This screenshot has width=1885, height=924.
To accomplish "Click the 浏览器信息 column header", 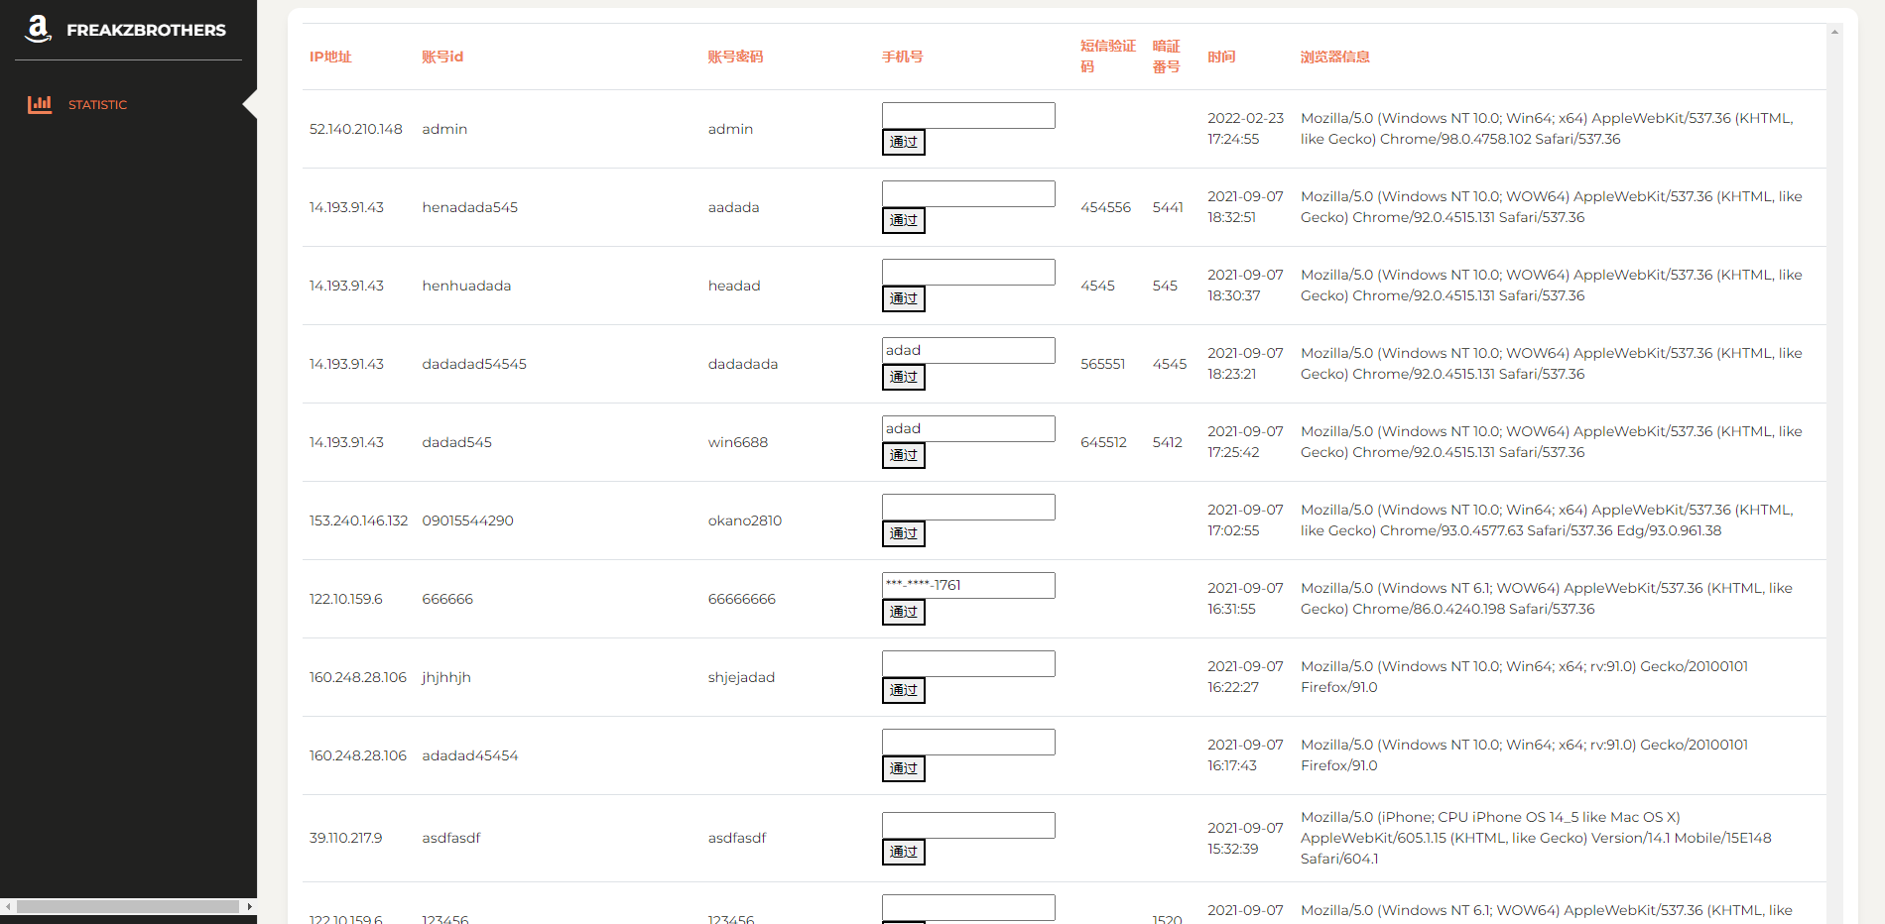I will pos(1334,58).
